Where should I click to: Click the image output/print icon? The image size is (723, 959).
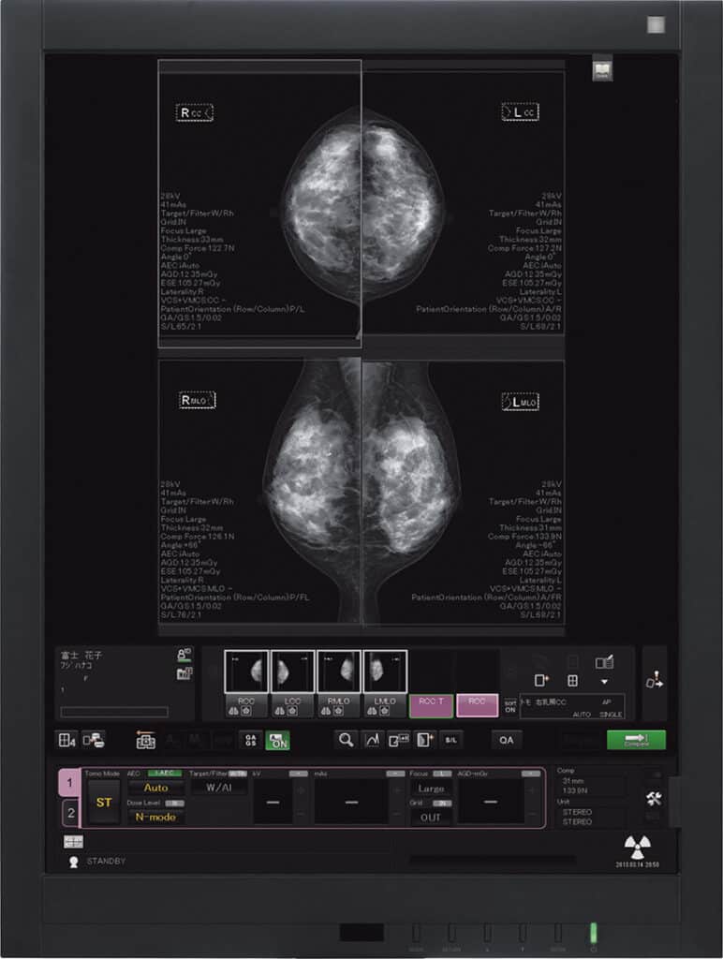[x=94, y=740]
